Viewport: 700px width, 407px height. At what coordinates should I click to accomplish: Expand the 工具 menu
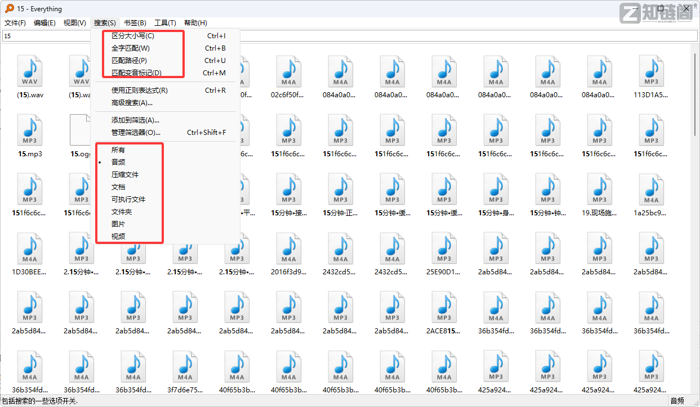click(165, 23)
